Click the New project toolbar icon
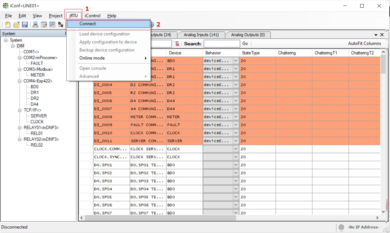This screenshot has height=233, width=390. click(x=8, y=24)
